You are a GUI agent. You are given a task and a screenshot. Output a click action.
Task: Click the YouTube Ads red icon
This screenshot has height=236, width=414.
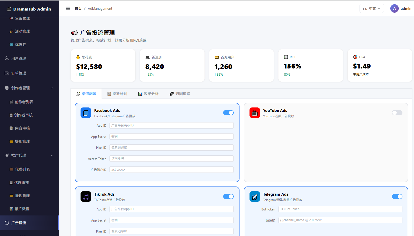(255, 113)
